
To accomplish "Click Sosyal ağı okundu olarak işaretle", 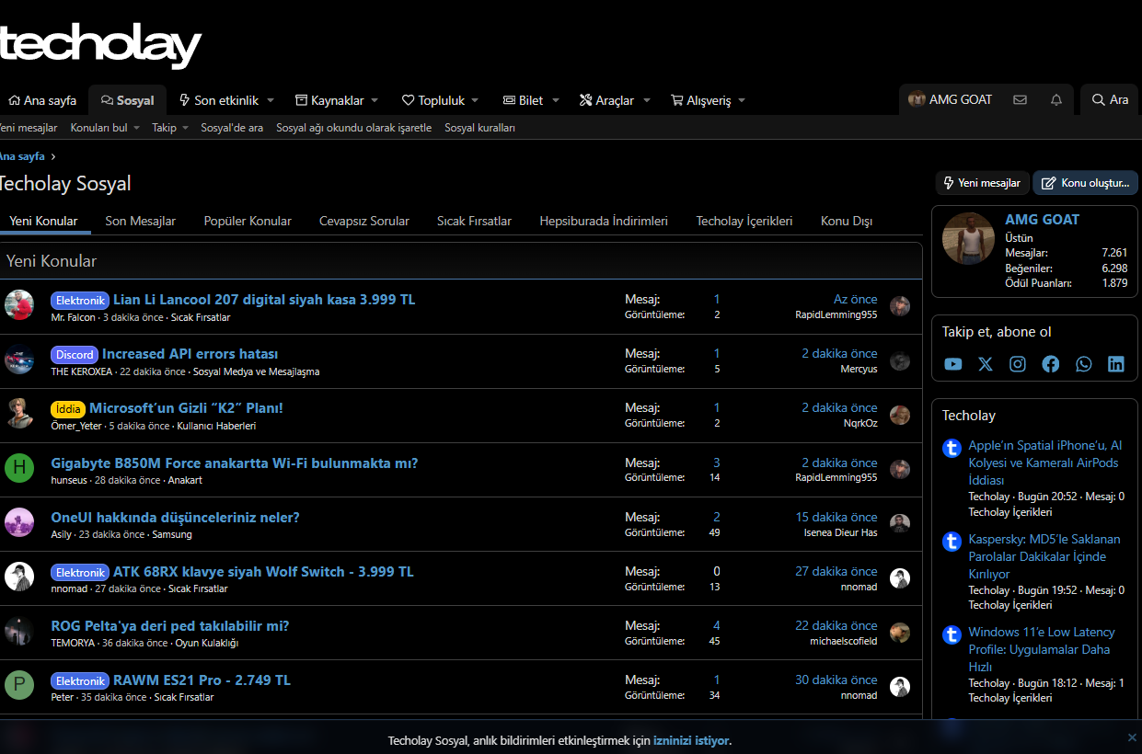I will [353, 128].
